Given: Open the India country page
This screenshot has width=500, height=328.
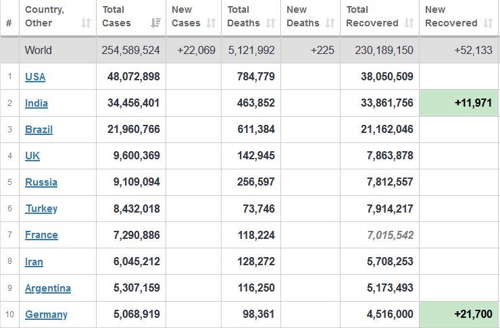Looking at the screenshot, I should click(36, 103).
